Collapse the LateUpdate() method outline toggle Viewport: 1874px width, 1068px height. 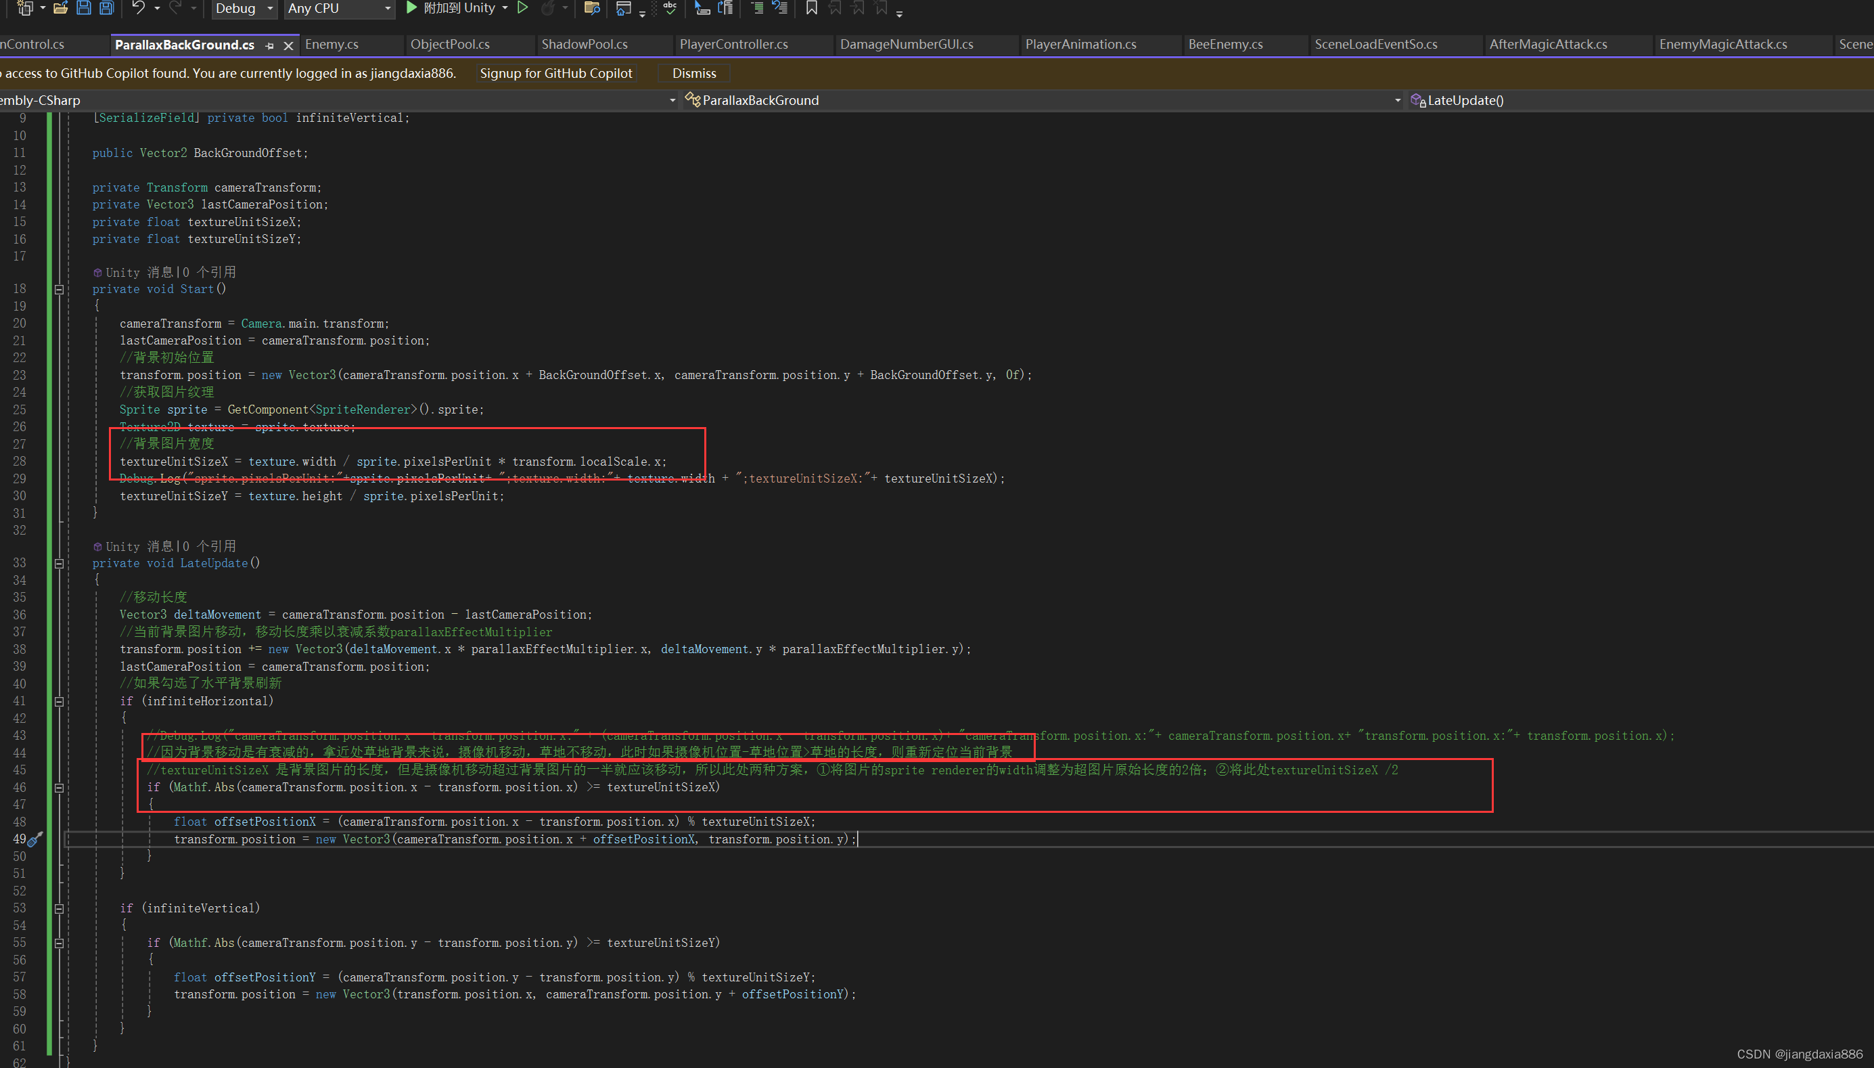click(x=60, y=564)
